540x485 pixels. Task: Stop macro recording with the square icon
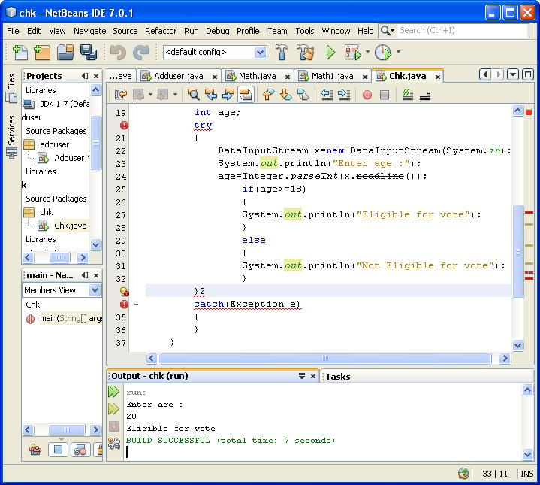pos(385,95)
